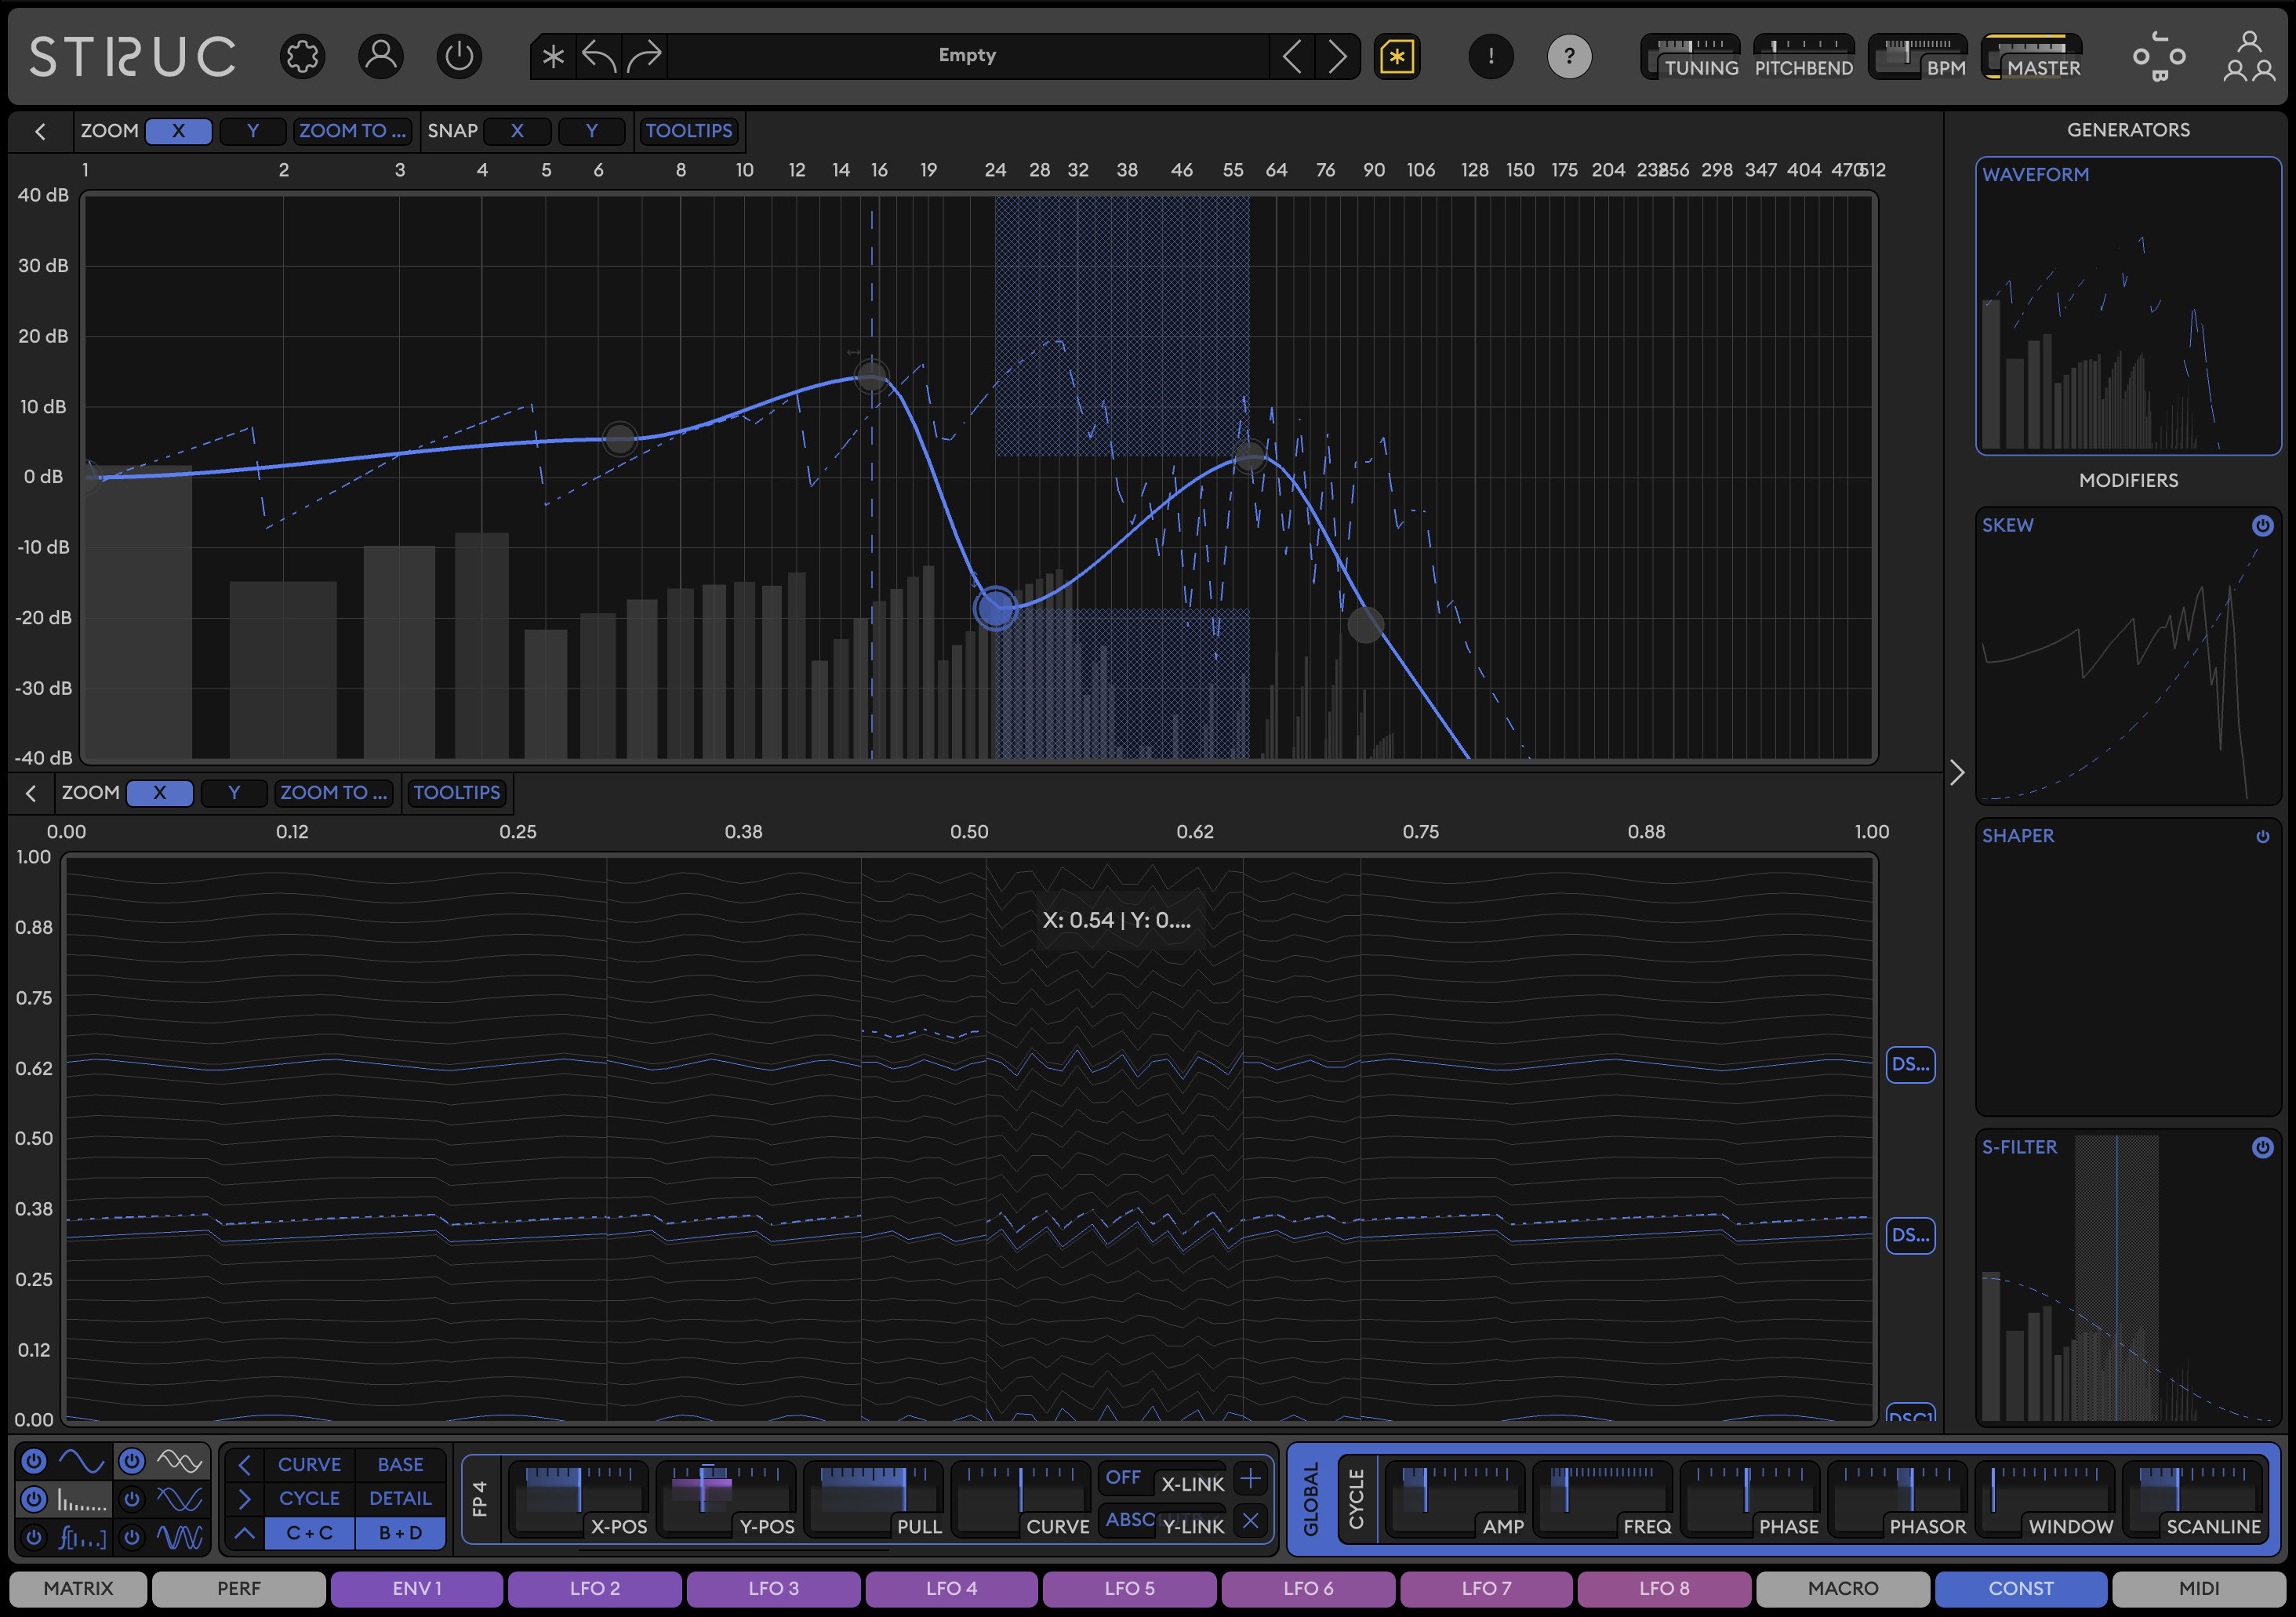Viewport: 2296px width, 1617px height.
Task: Select the double sine wave generator icon
Action: [180, 1462]
